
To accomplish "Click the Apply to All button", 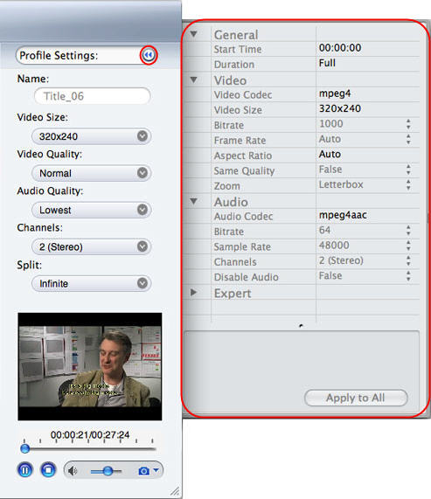I will pos(356,398).
